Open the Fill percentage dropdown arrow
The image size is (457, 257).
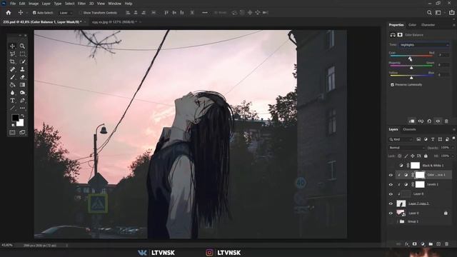point(452,156)
